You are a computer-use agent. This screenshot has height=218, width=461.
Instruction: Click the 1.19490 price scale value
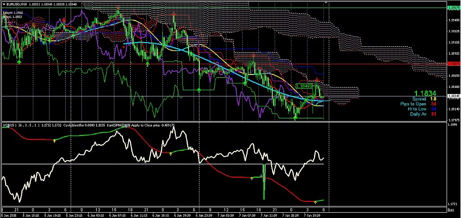pyautogui.click(x=453, y=20)
